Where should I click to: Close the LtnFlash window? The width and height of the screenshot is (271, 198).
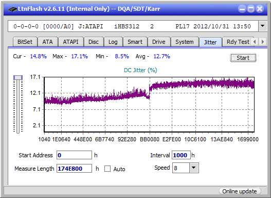(260, 9)
